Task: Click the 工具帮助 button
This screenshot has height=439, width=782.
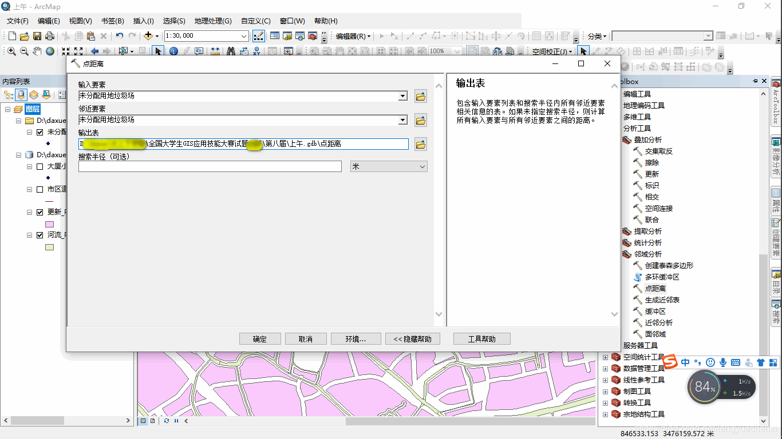Action: [x=481, y=339]
